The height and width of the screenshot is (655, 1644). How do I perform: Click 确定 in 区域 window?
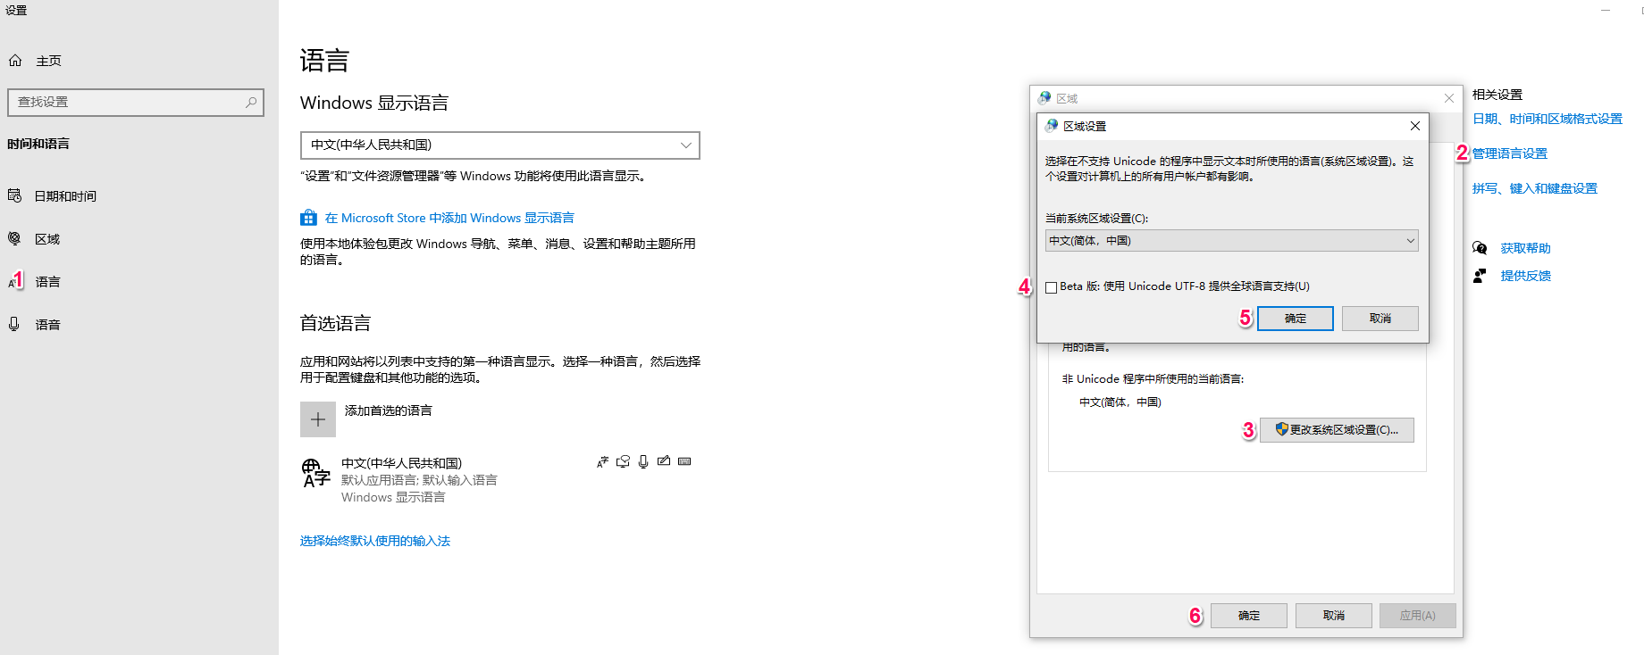(1249, 616)
